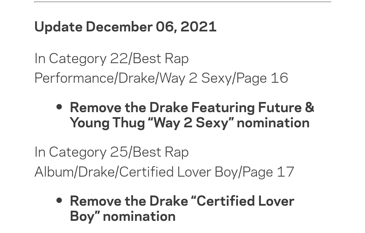Image resolution: width=365 pixels, height=233 pixels.
Task: Click "Page 17" in the Certified Lover Boy line
Action: click(268, 172)
